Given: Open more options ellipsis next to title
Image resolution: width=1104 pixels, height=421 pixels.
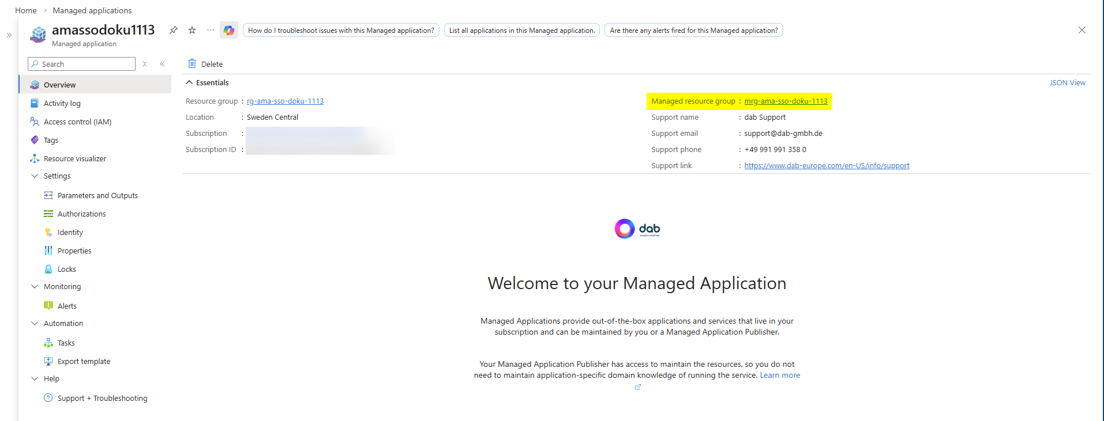Looking at the screenshot, I should tap(211, 30).
